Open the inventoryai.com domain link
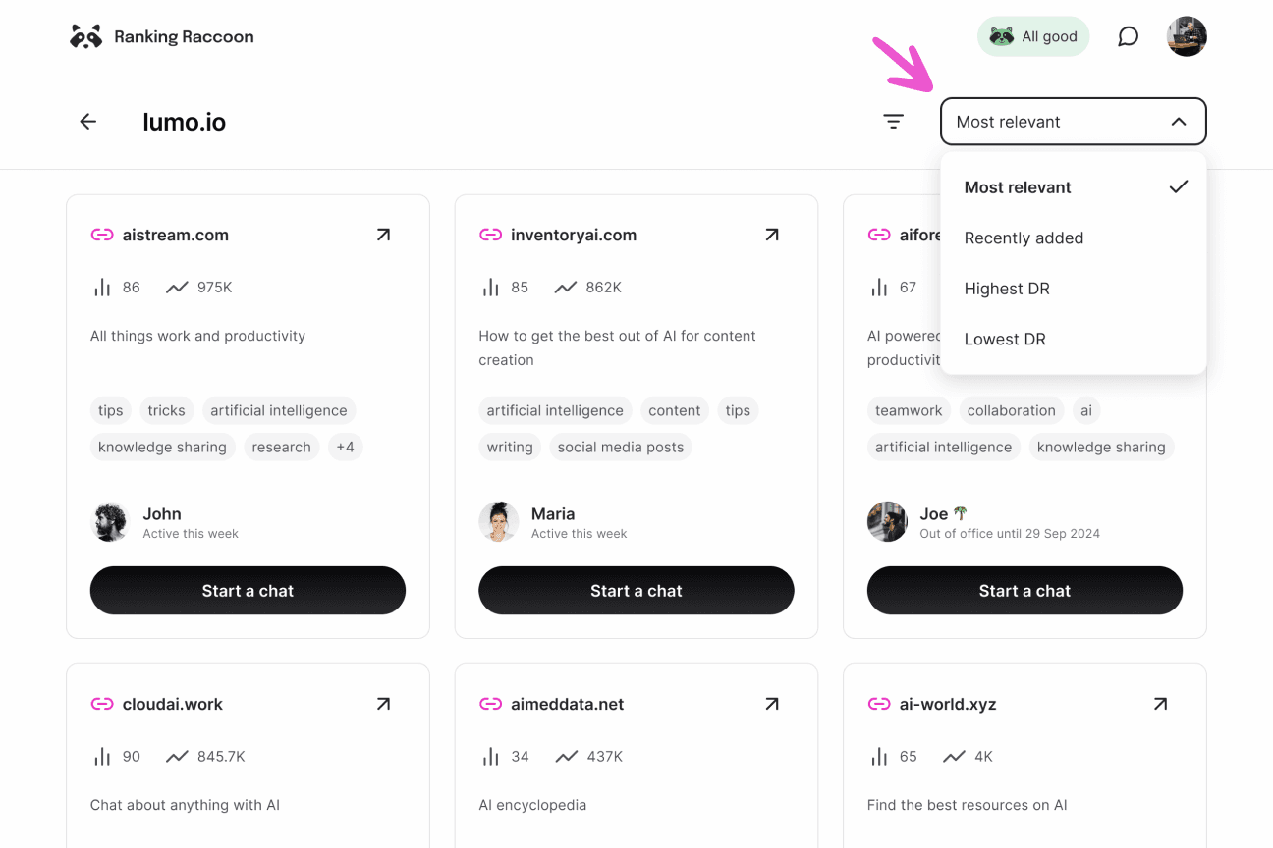 click(x=572, y=235)
